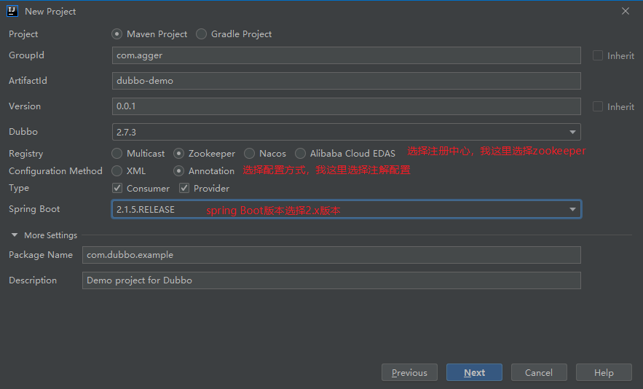Click the Description input field
The image size is (643, 389).
[331, 280]
